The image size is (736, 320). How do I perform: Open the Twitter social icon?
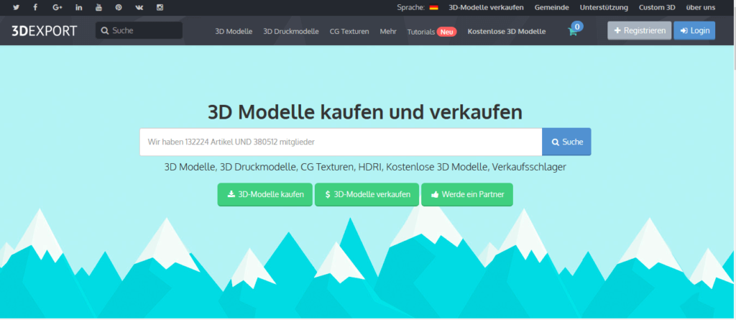click(x=16, y=7)
